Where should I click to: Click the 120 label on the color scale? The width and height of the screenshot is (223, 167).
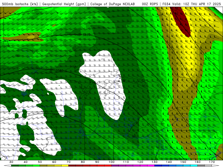(140, 162)
